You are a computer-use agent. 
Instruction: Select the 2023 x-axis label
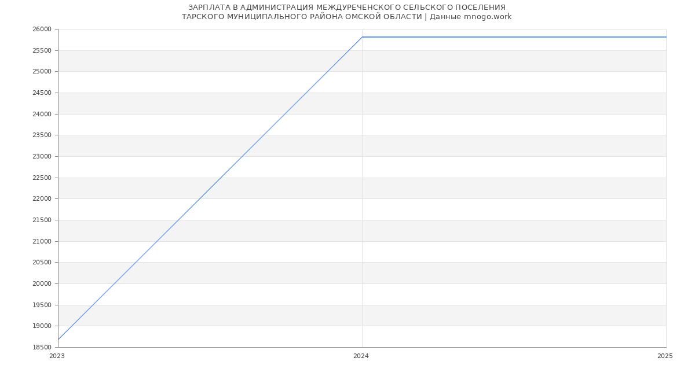57,356
